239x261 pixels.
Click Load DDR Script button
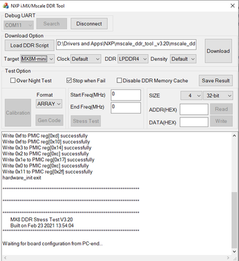coord(29,46)
